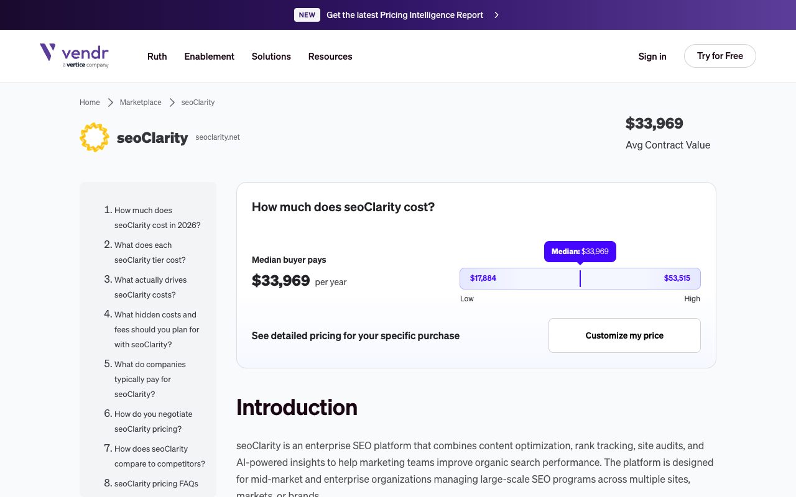Go to the Home breadcrumb
The width and height of the screenshot is (796, 497).
(x=90, y=103)
